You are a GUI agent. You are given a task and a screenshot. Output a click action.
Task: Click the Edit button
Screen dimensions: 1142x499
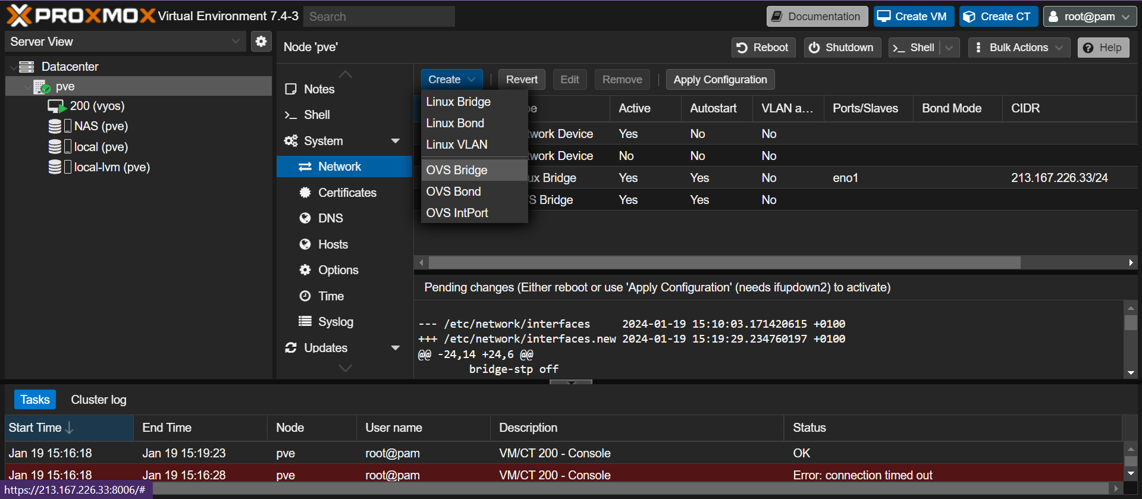(570, 80)
